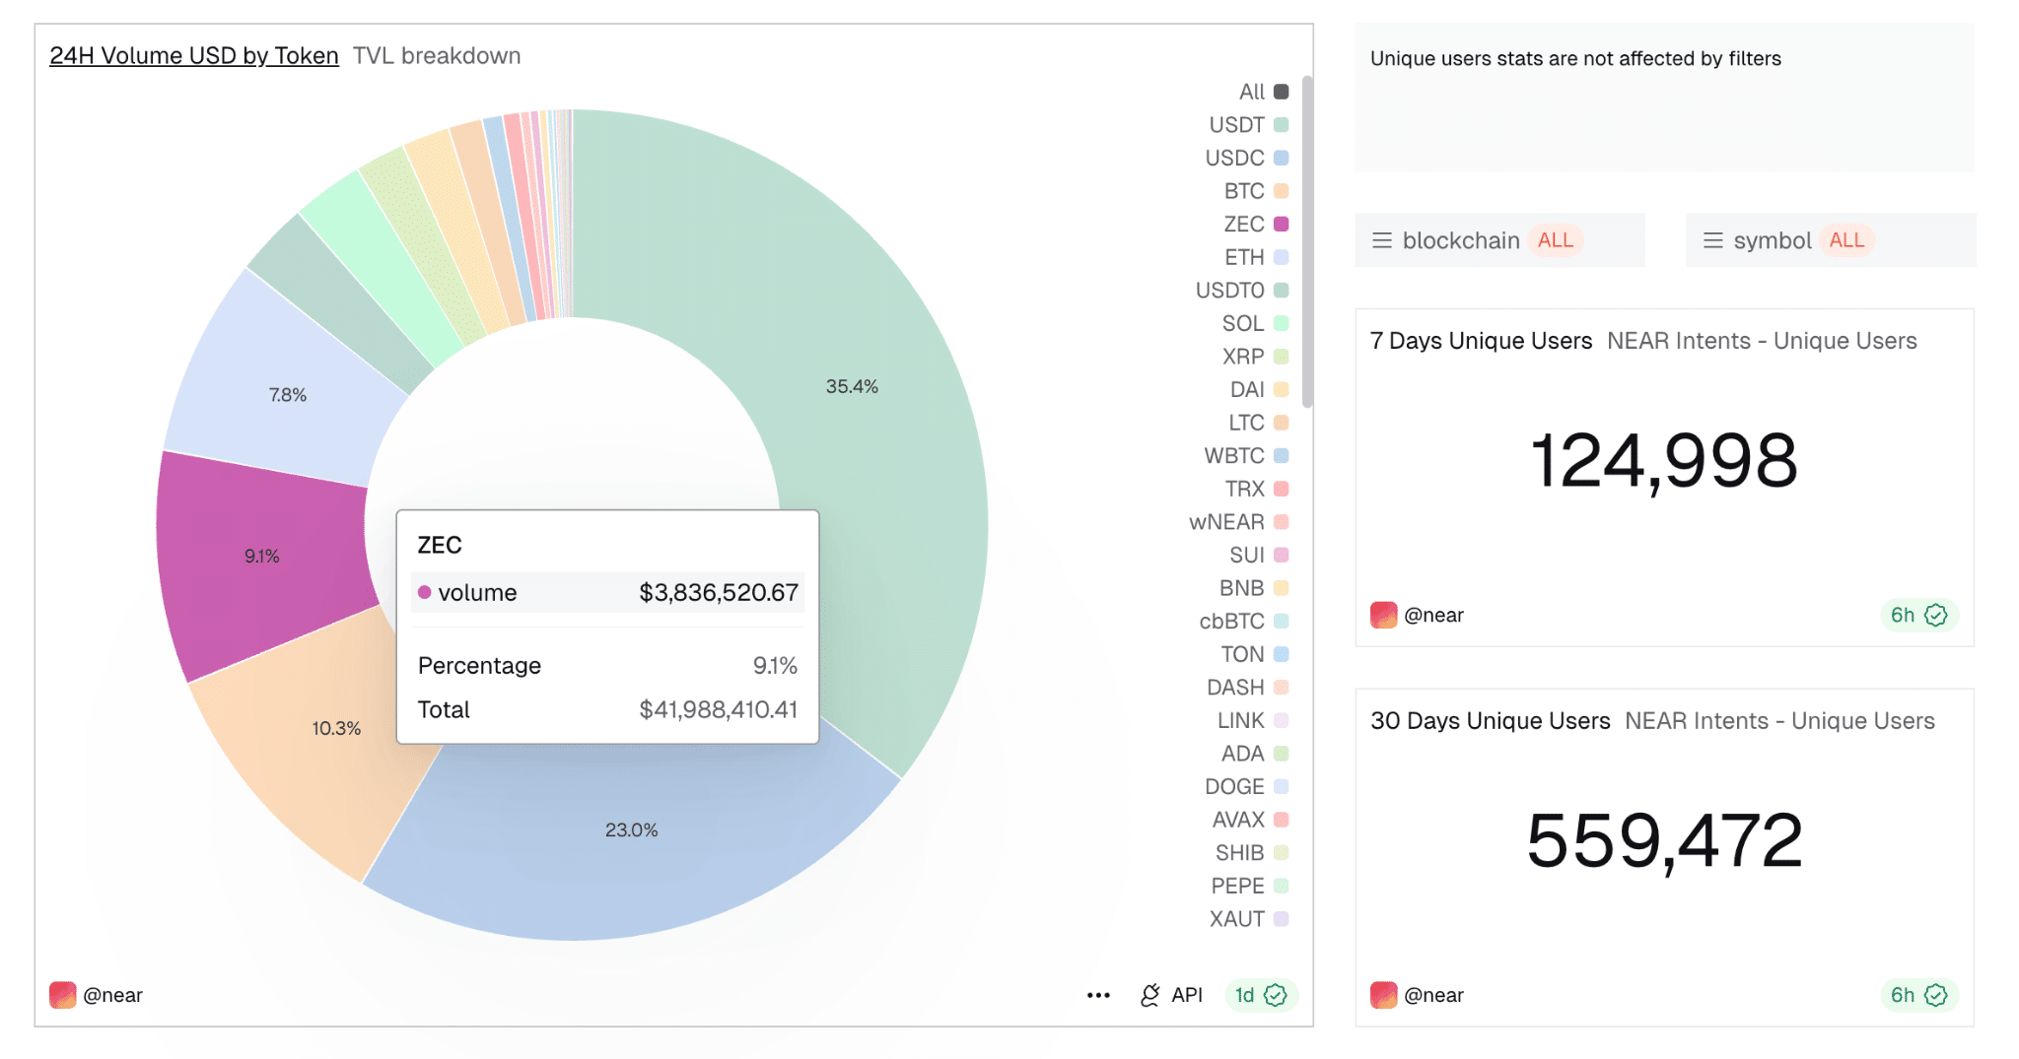Click the 1d refresh check badge
2019x1059 pixels.
1261,995
